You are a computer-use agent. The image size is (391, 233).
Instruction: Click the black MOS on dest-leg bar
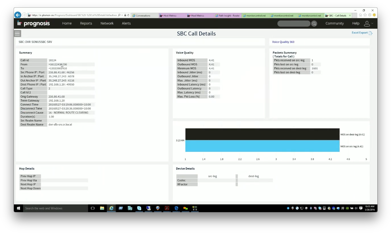coord(262,134)
